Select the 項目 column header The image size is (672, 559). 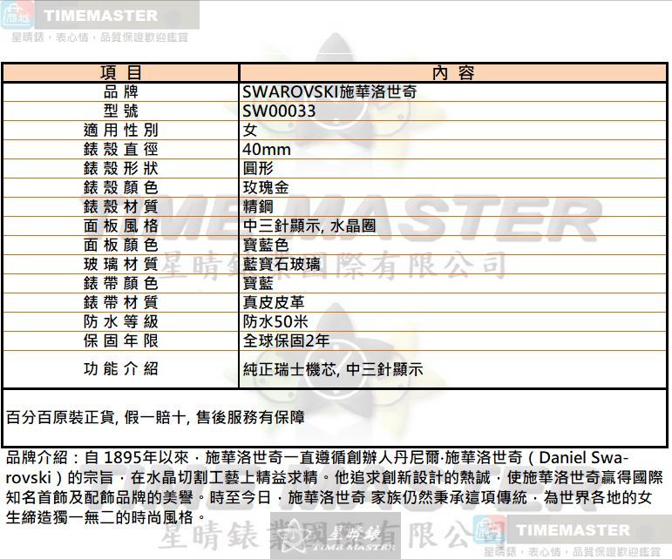[120, 73]
